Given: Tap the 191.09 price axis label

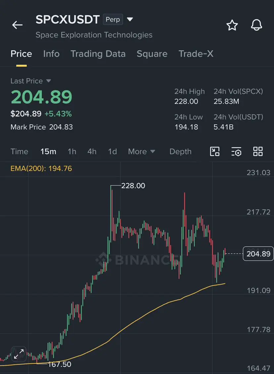Looking at the screenshot, I should click(x=258, y=290).
